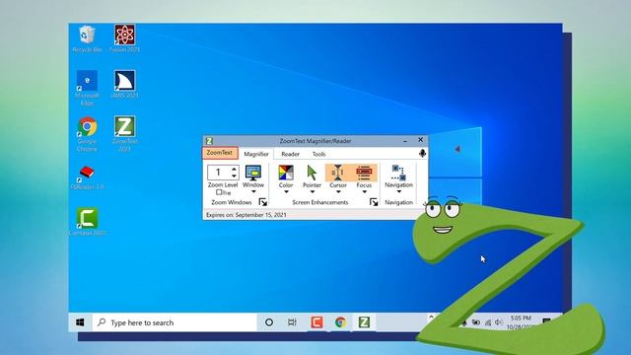Select the Camtasia 2021 desktop shortcut
This screenshot has height=355, width=631.
[88, 221]
